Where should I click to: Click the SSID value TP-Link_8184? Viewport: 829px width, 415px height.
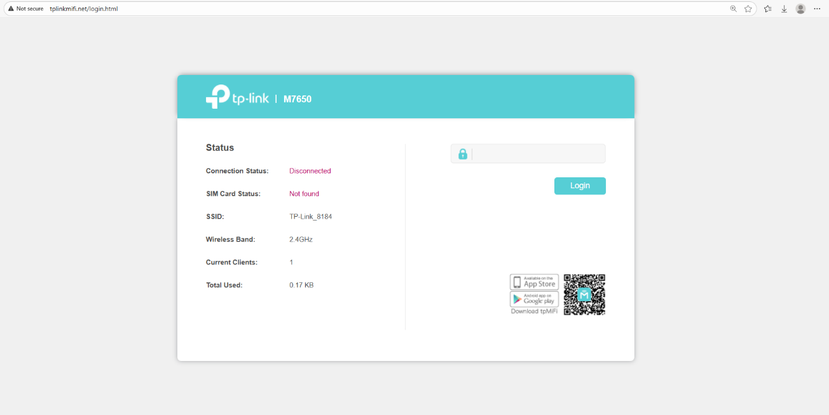click(310, 217)
